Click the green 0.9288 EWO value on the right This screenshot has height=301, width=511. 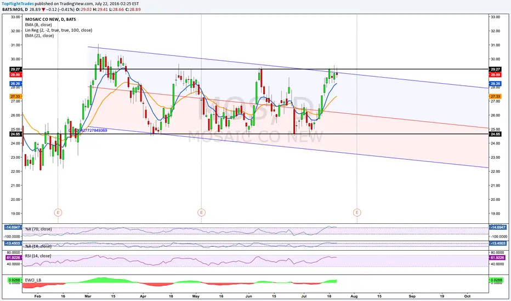click(x=496, y=280)
